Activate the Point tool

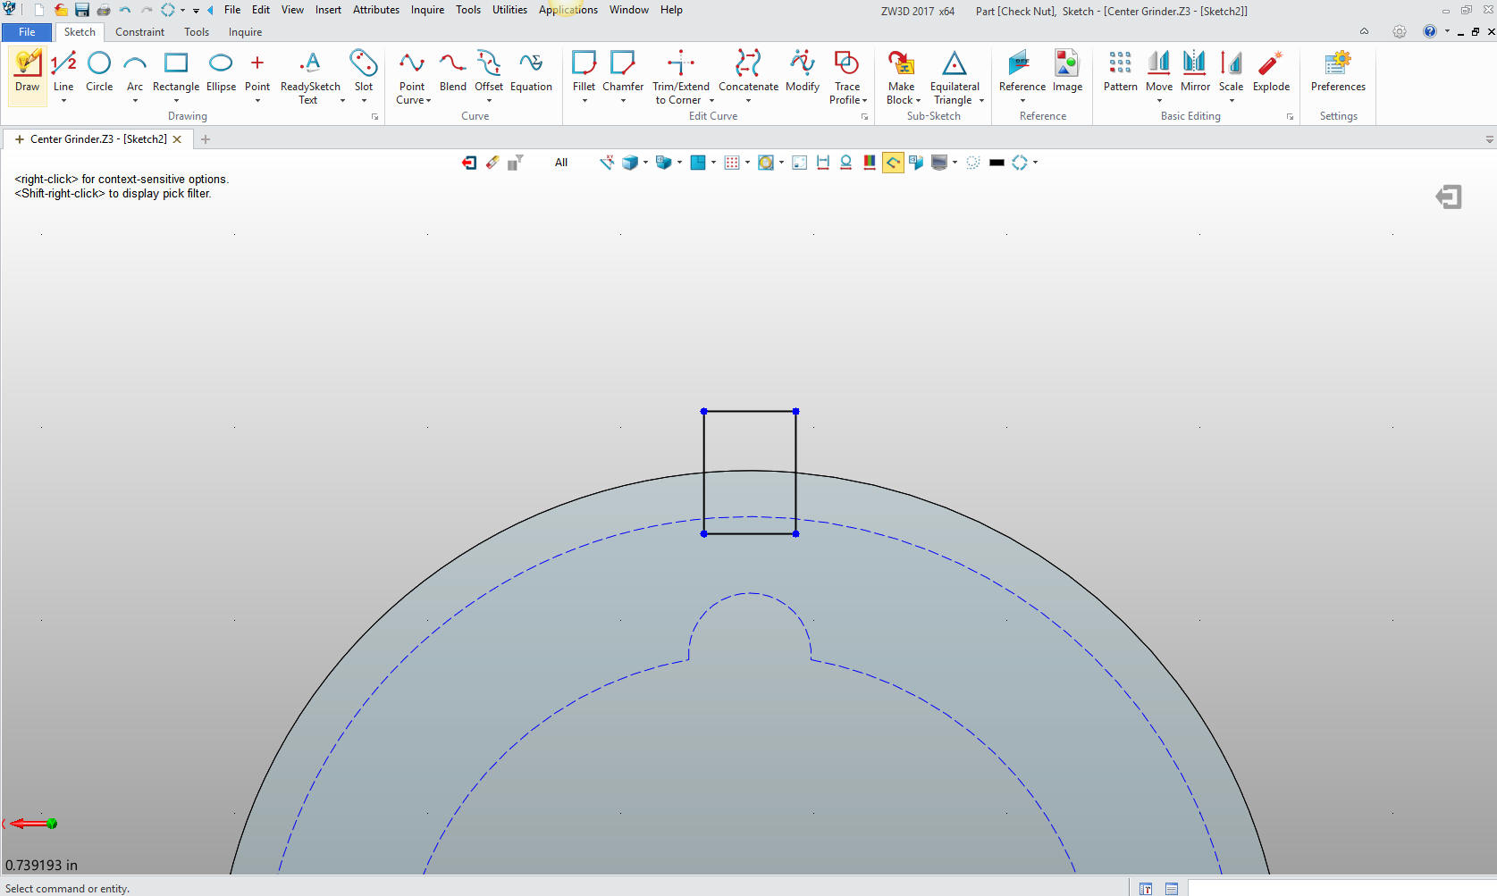point(257,72)
